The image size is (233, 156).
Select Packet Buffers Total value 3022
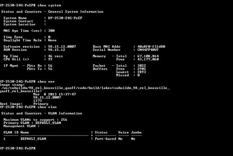142,66
